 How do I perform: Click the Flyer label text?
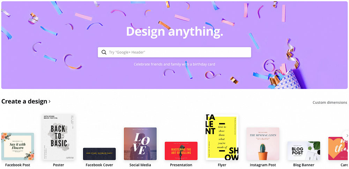coord(222,165)
